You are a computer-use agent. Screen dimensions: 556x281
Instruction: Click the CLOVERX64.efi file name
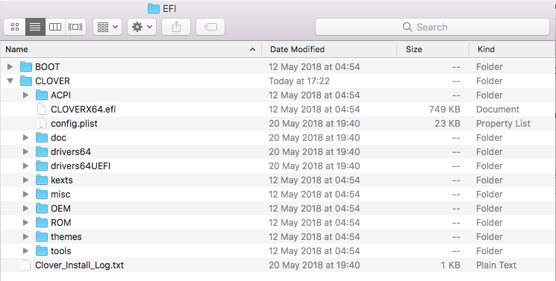pos(84,109)
